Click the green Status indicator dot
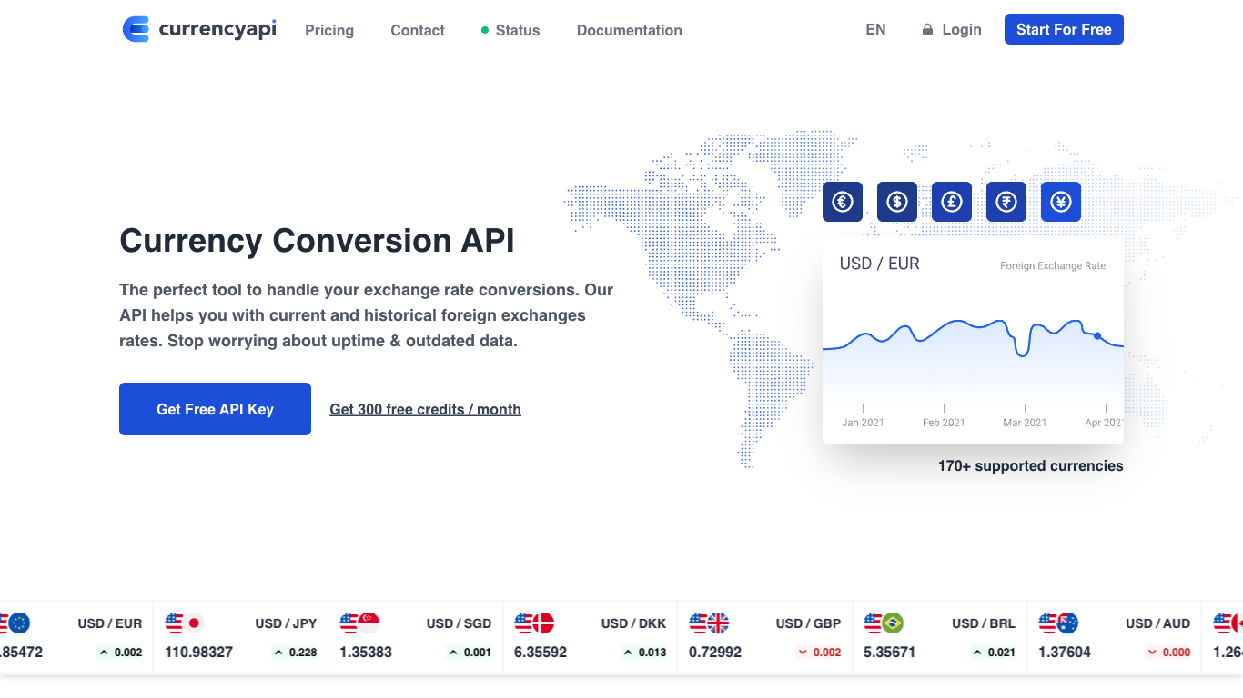Screen dimensions: 1243x698 coord(485,30)
